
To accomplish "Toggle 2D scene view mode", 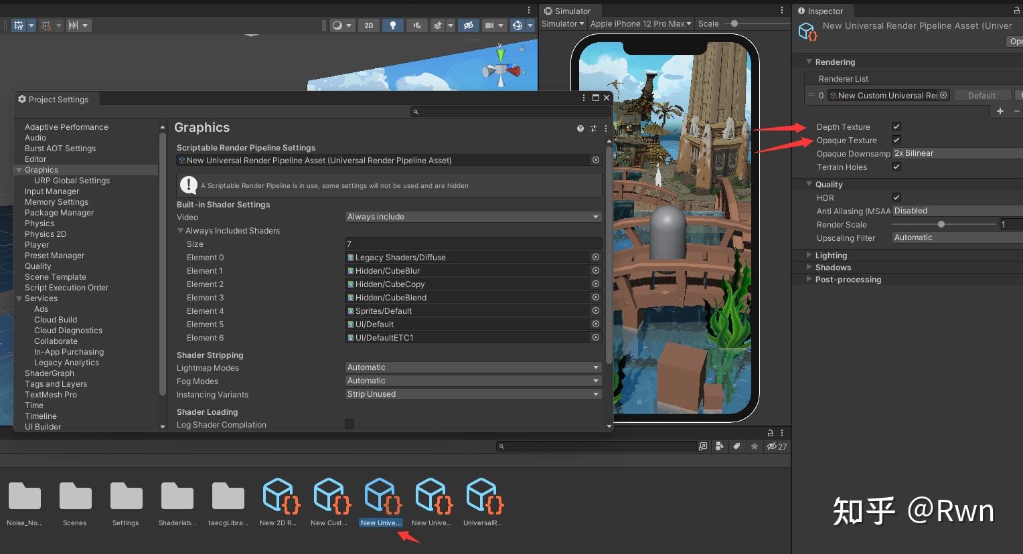I will point(368,25).
